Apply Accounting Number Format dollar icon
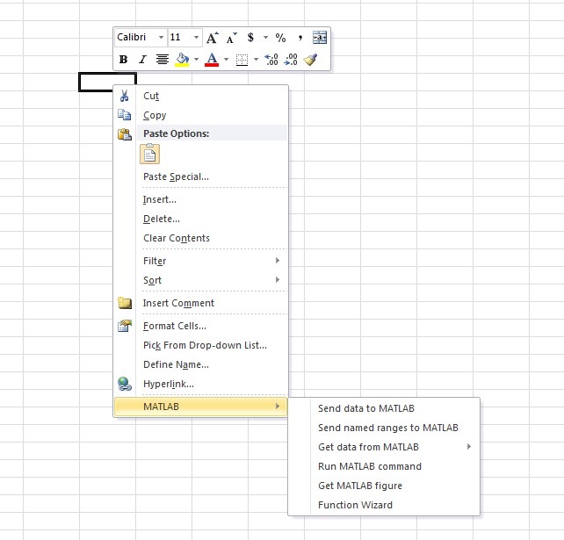The image size is (564, 540). [x=250, y=38]
